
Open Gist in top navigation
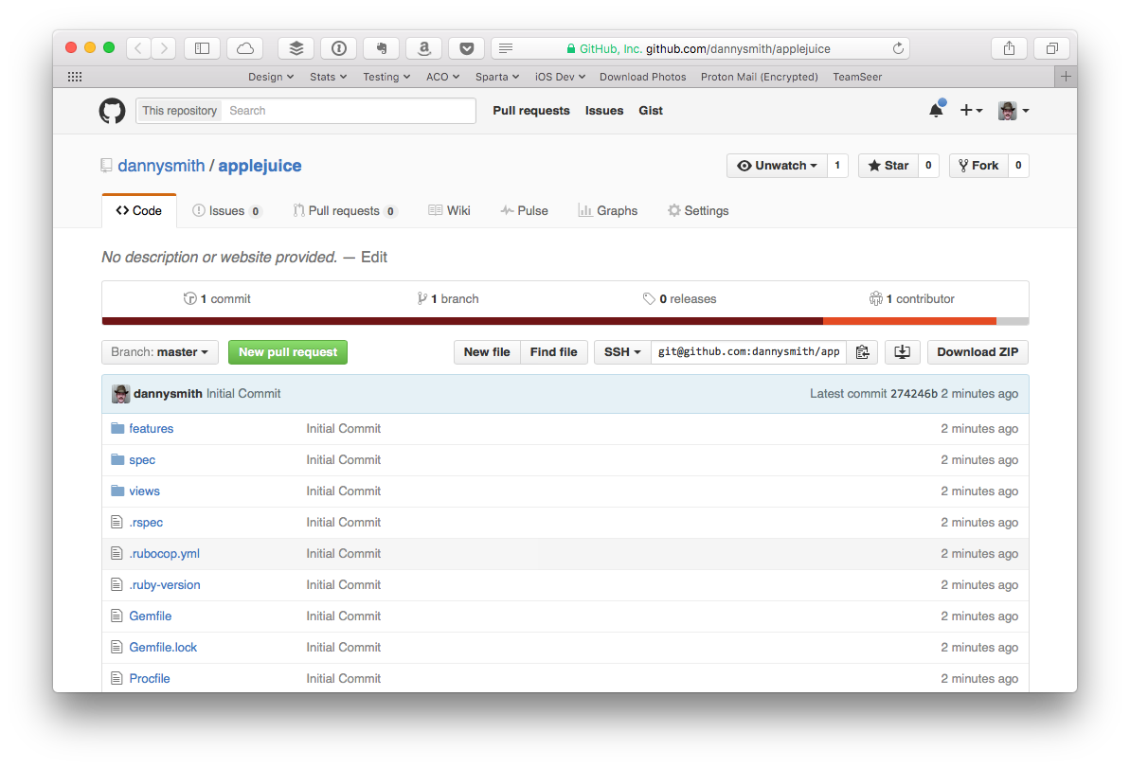click(651, 111)
